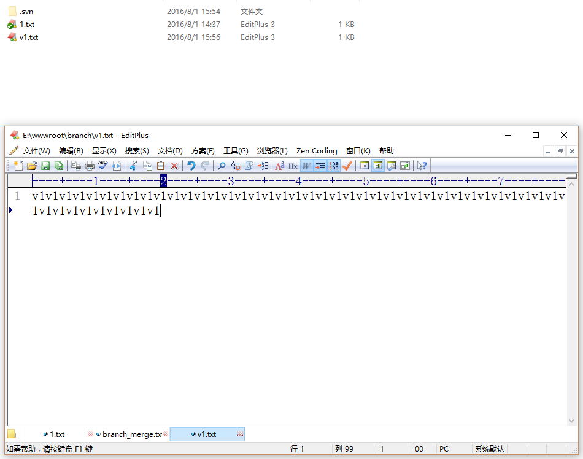Toggle Word wrap (W) button
Viewport: 583px width, 459px height.
(306, 166)
